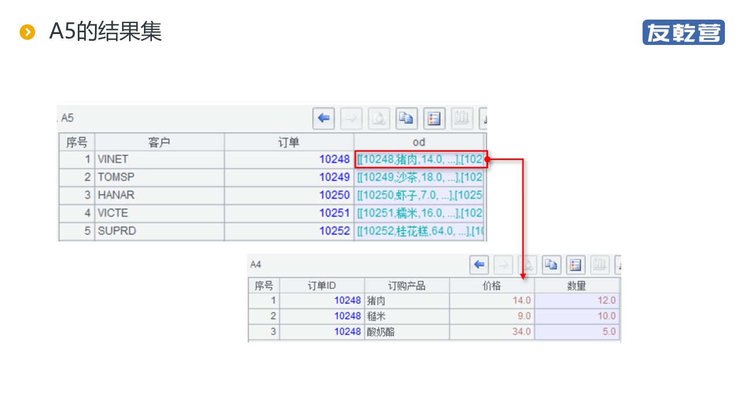Click the copy icon in A5 toolbar
Viewport: 737px width, 415px height.
(407, 119)
